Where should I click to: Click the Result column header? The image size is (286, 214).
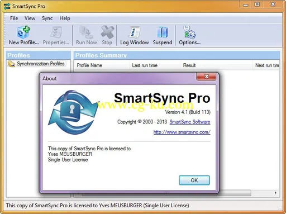pos(216,65)
